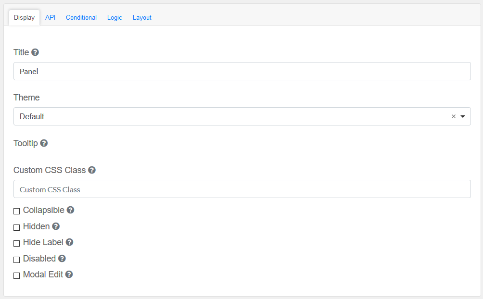Switch to the API tab
This screenshot has width=483, height=299.
(x=51, y=18)
